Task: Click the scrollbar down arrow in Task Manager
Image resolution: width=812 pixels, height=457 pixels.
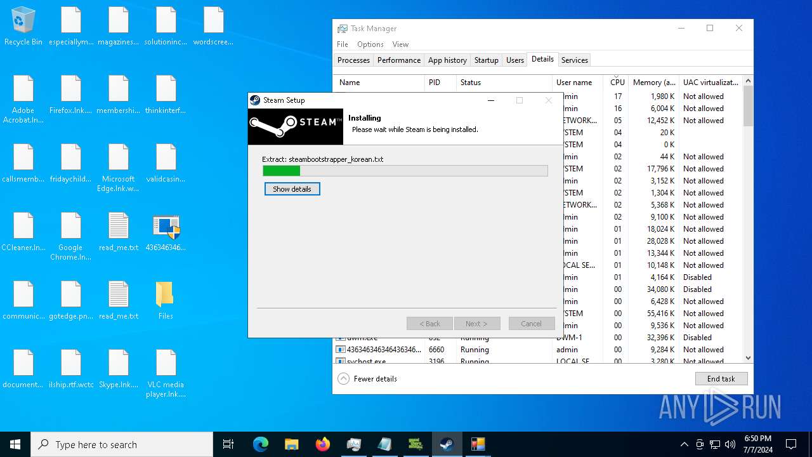Action: [748, 358]
